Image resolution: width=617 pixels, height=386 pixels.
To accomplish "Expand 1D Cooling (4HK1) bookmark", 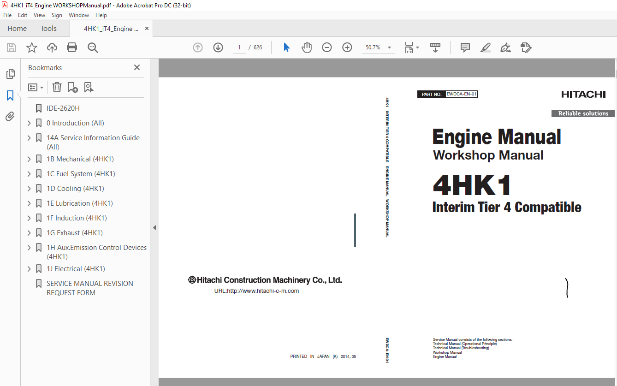I will point(29,189).
